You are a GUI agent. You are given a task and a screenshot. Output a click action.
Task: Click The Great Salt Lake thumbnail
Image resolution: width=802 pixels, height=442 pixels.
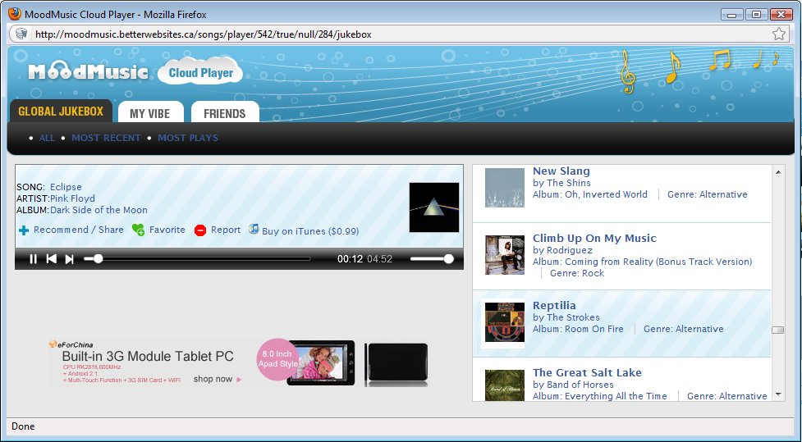tap(505, 385)
